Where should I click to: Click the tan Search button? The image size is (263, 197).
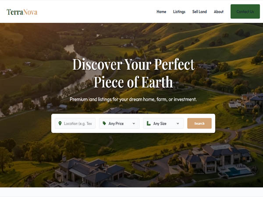(x=199, y=124)
